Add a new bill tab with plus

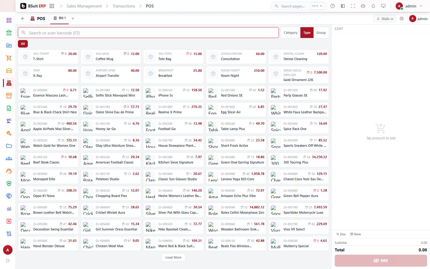coord(73,19)
